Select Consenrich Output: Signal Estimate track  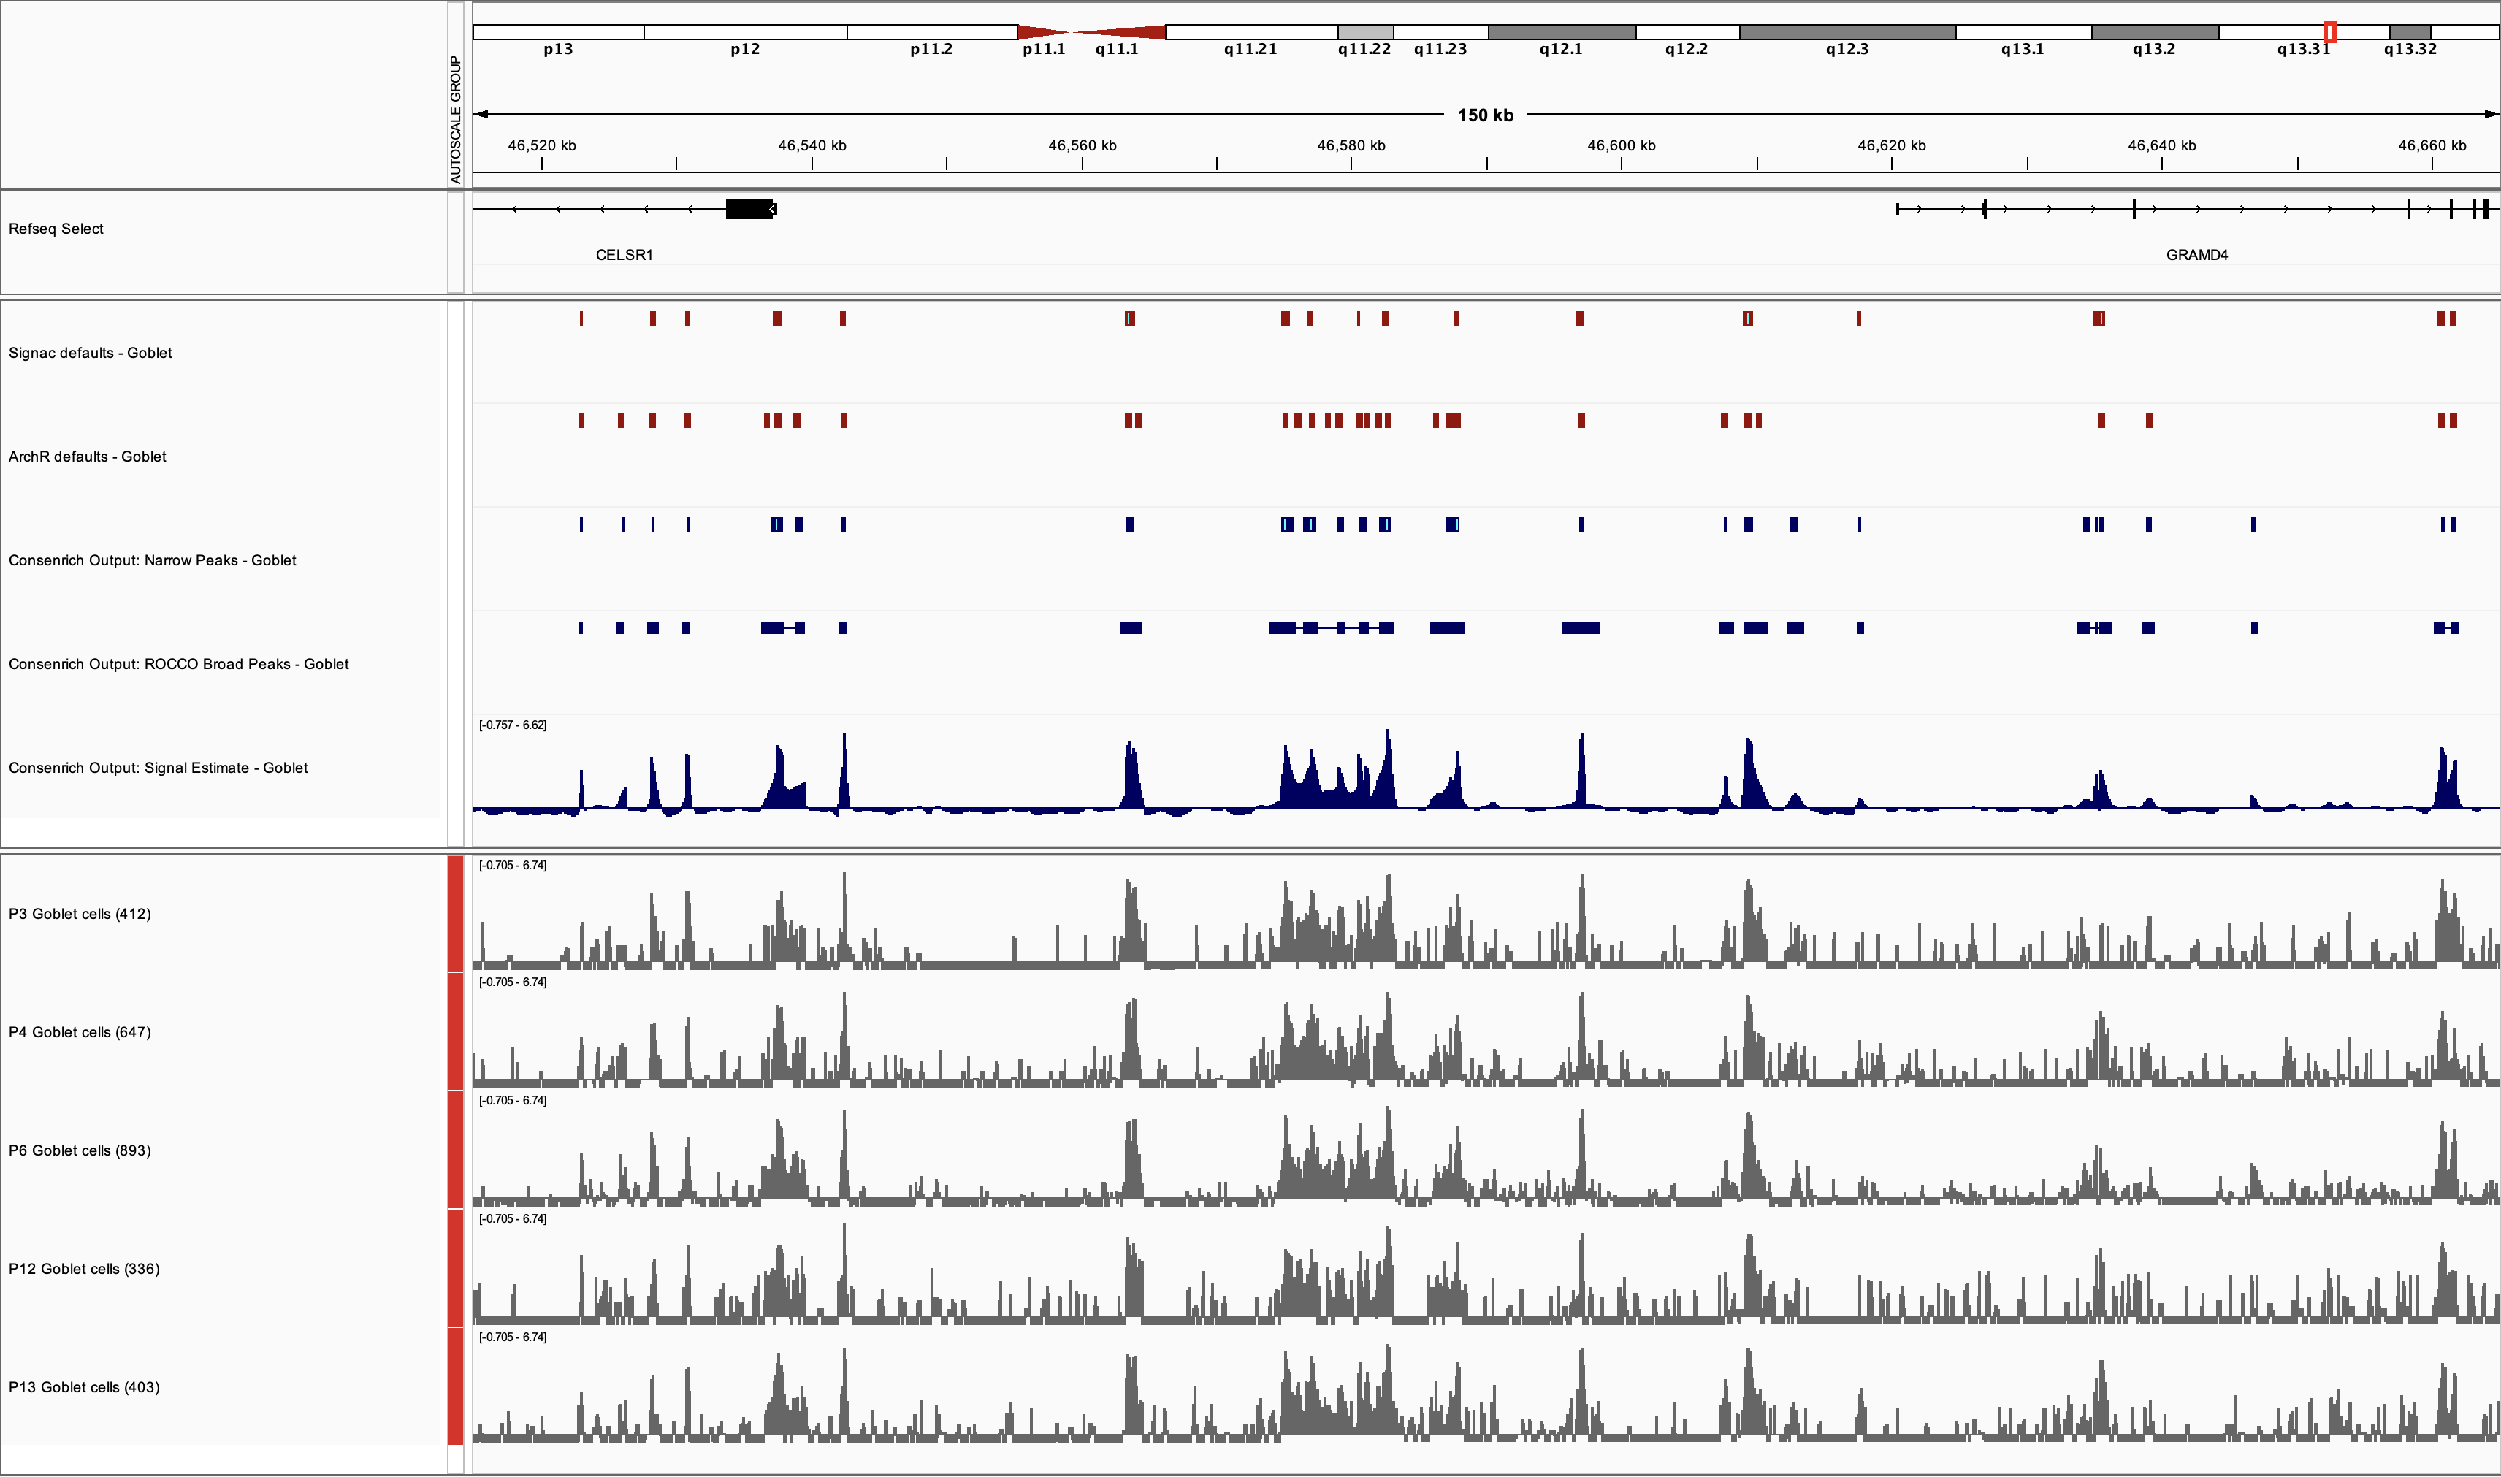coord(159,768)
